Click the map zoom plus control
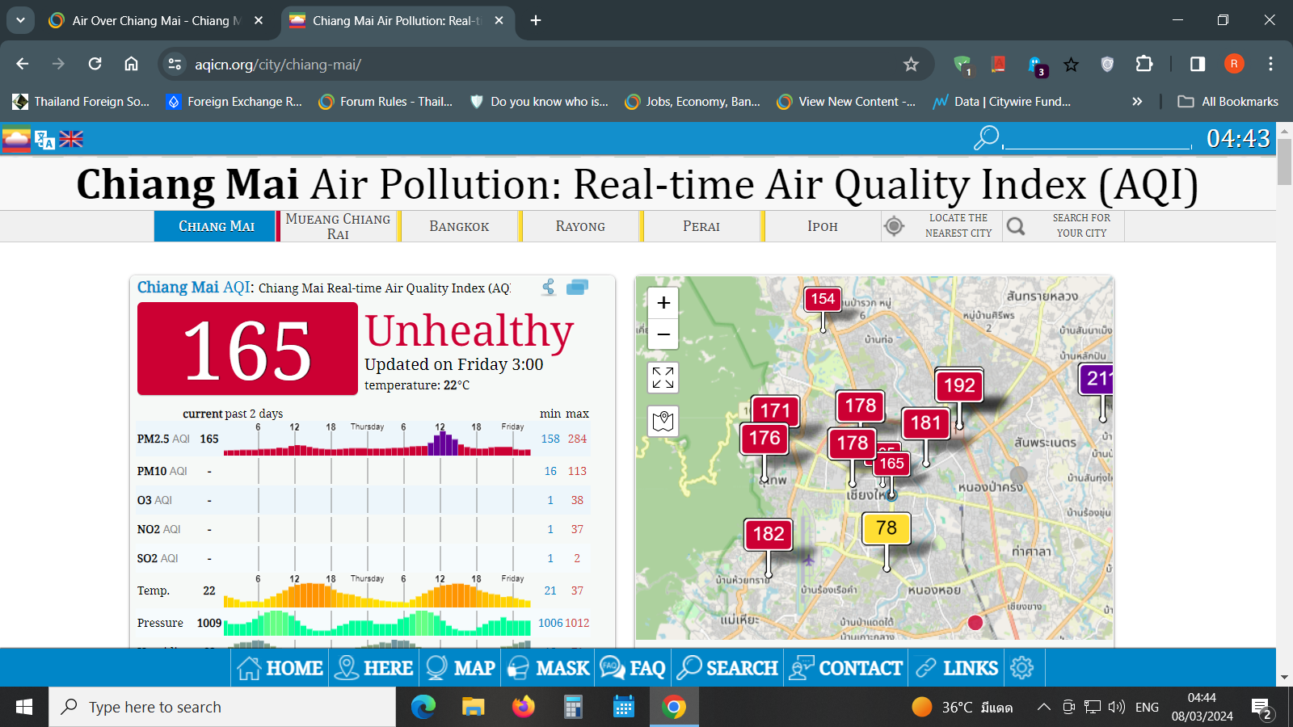Image resolution: width=1293 pixels, height=727 pixels. click(663, 302)
